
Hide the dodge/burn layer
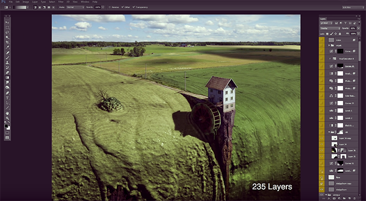coord(322,189)
